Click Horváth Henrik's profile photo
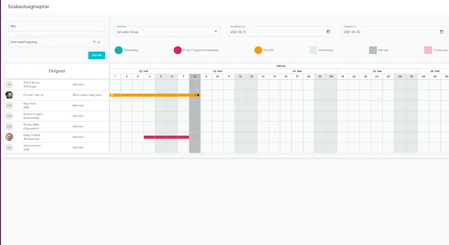The image size is (449, 245). coord(9,95)
